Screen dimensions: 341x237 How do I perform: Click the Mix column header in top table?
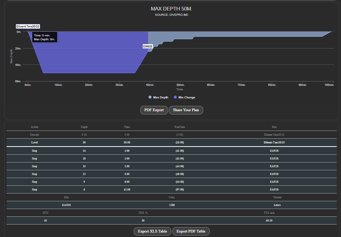tap(274, 127)
